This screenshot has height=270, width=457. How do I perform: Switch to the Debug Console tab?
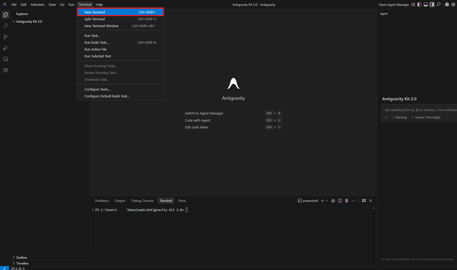click(142, 201)
